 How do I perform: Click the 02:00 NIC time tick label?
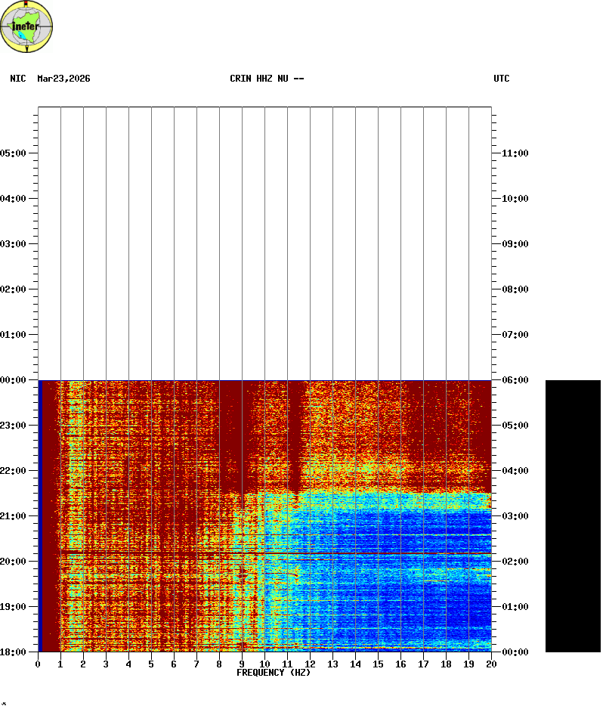pos(14,289)
